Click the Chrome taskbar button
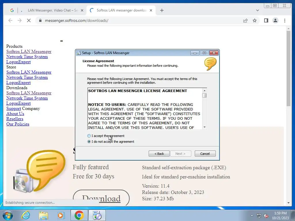Image resolution: width=295 pixels, height=221 pixels. tap(79, 215)
